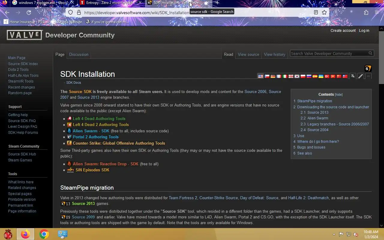The width and height of the screenshot is (384, 240).
Task: Hide the Contents table
Action: point(339,94)
